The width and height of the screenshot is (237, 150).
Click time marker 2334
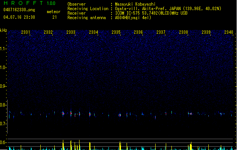(x=93, y=32)
